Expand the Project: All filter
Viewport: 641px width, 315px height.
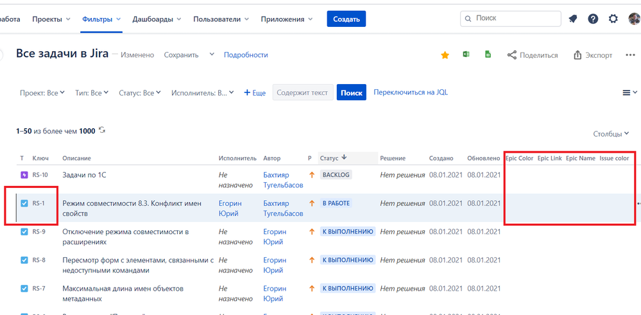[x=42, y=93]
